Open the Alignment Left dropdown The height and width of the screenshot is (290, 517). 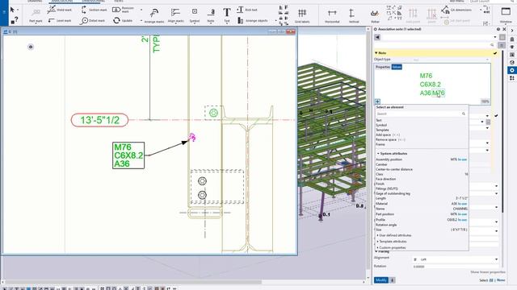click(x=455, y=259)
